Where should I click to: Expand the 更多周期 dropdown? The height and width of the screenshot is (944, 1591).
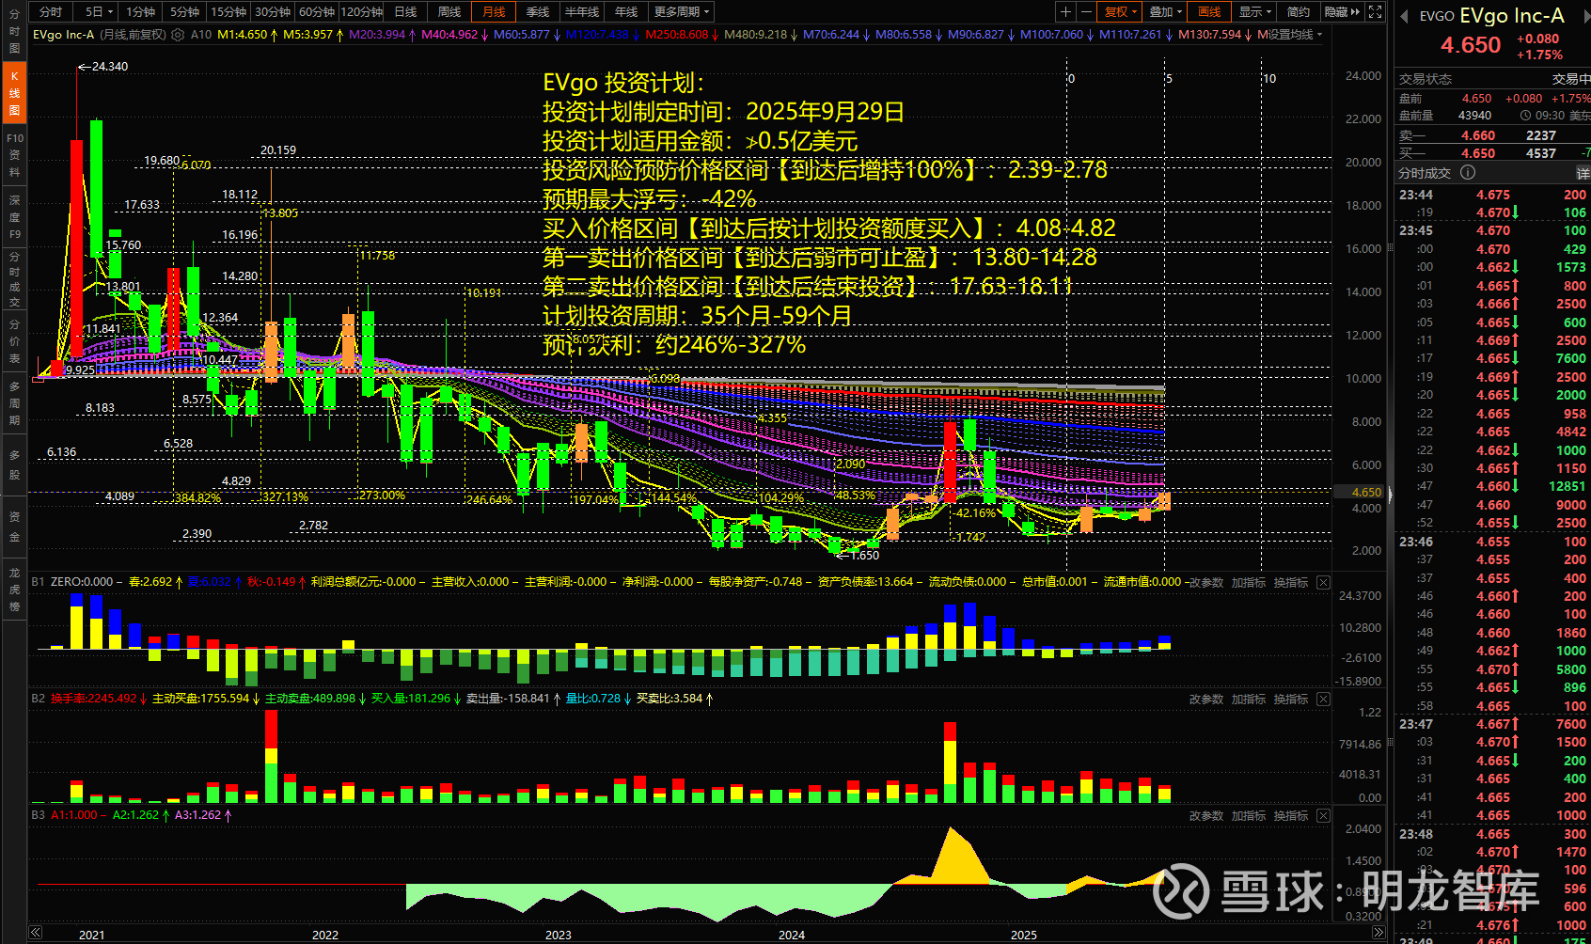[682, 12]
